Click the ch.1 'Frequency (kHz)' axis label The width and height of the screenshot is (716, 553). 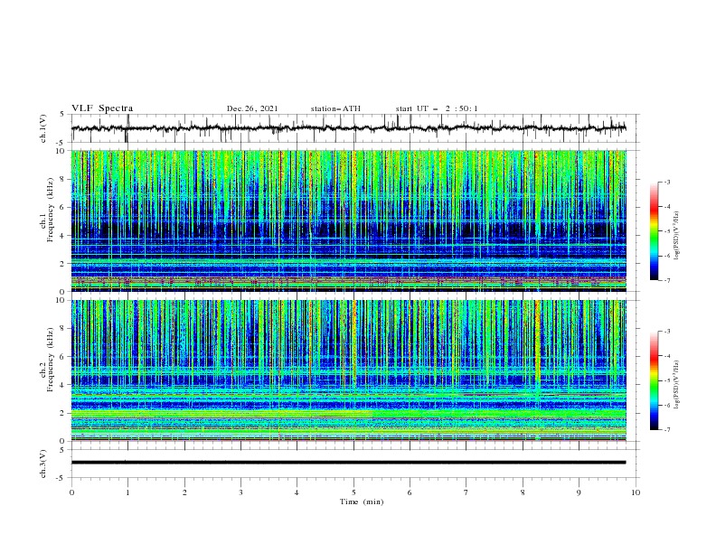pos(51,211)
